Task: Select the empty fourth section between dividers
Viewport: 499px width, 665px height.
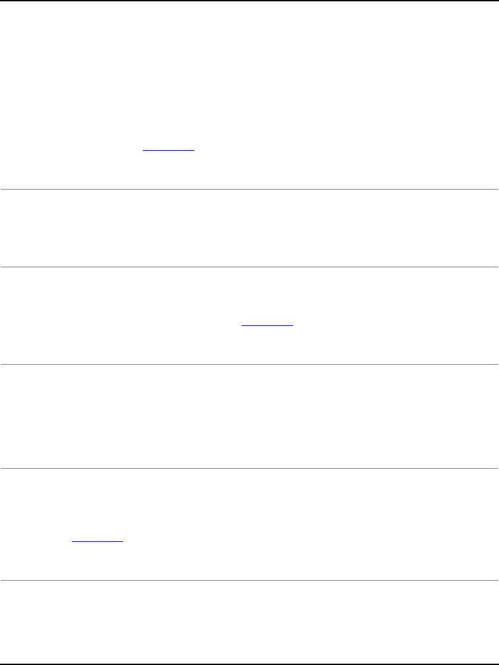Action: click(x=249, y=416)
